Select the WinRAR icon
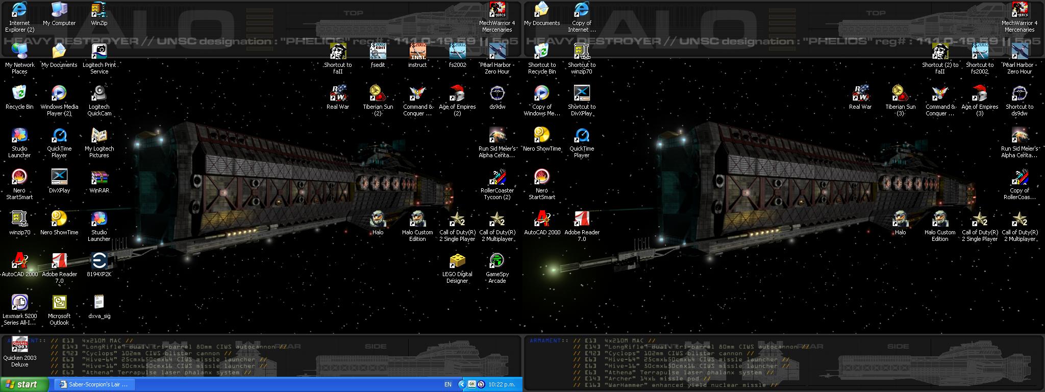1045x392 pixels. click(x=99, y=181)
